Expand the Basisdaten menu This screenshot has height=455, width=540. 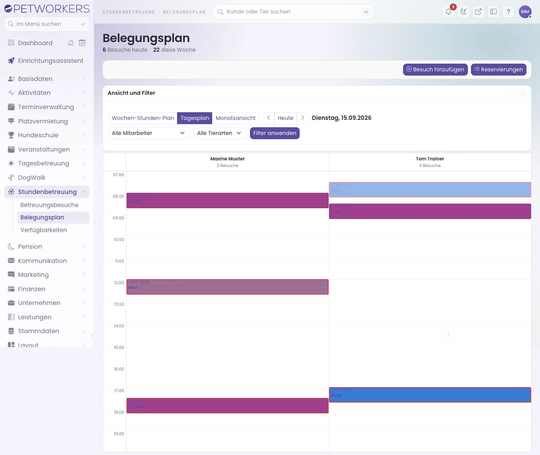pyautogui.click(x=47, y=79)
